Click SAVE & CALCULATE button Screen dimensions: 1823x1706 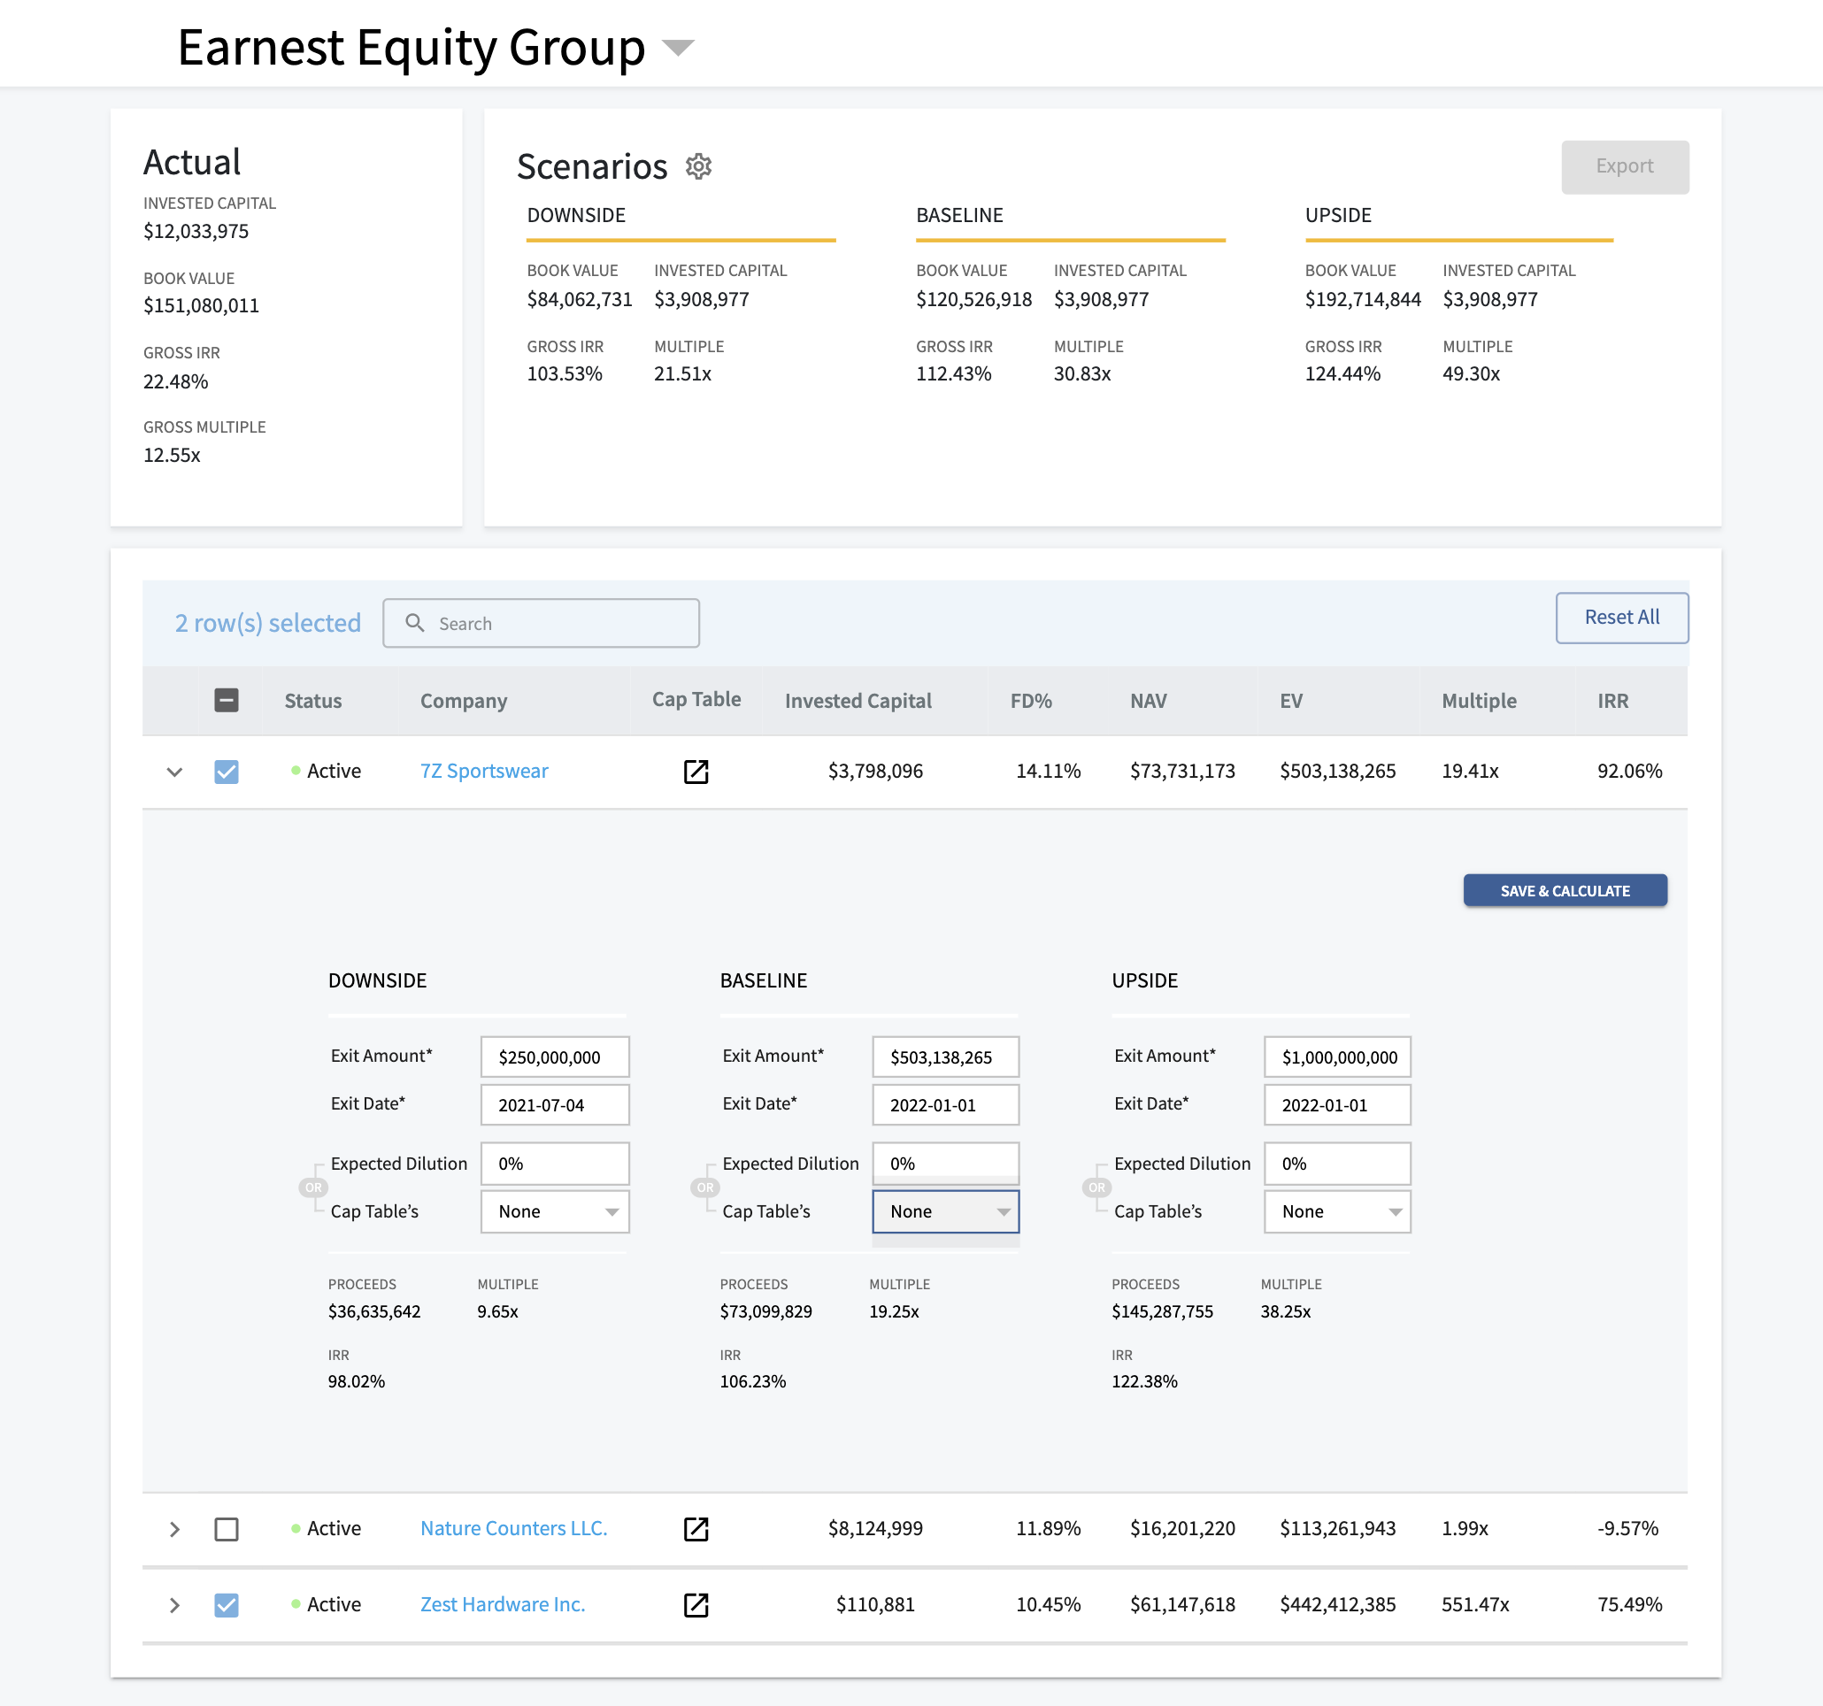[x=1565, y=891]
